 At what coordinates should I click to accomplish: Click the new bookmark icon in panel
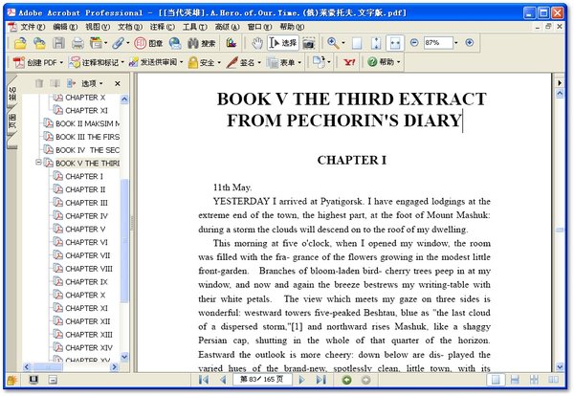click(x=55, y=83)
